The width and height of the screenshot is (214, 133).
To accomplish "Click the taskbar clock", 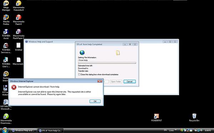I will pyautogui.click(x=208, y=130).
